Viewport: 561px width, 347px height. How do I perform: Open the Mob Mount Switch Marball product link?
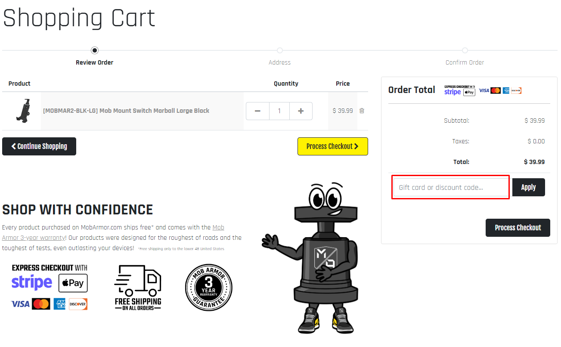pos(126,111)
